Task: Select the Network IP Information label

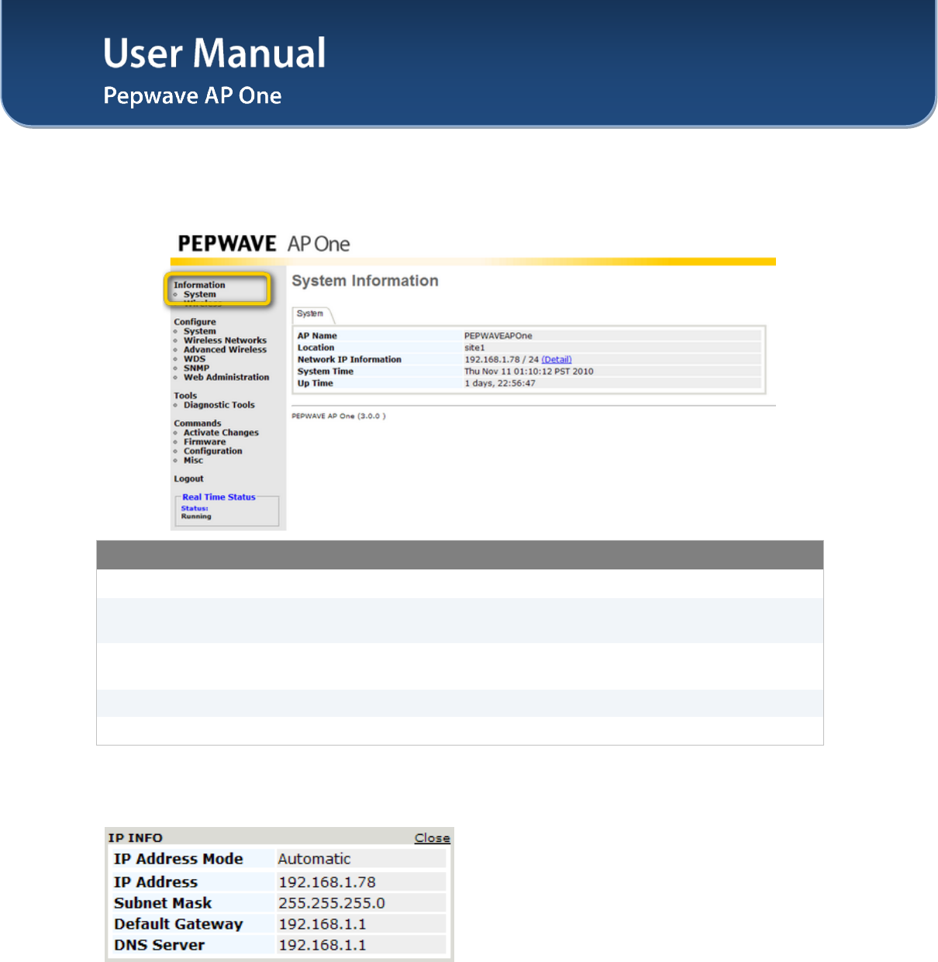Action: 350,360
